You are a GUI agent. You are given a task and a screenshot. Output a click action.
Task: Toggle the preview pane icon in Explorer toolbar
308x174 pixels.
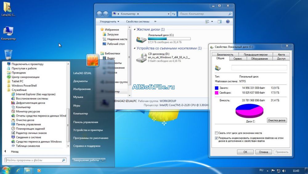point(220,22)
